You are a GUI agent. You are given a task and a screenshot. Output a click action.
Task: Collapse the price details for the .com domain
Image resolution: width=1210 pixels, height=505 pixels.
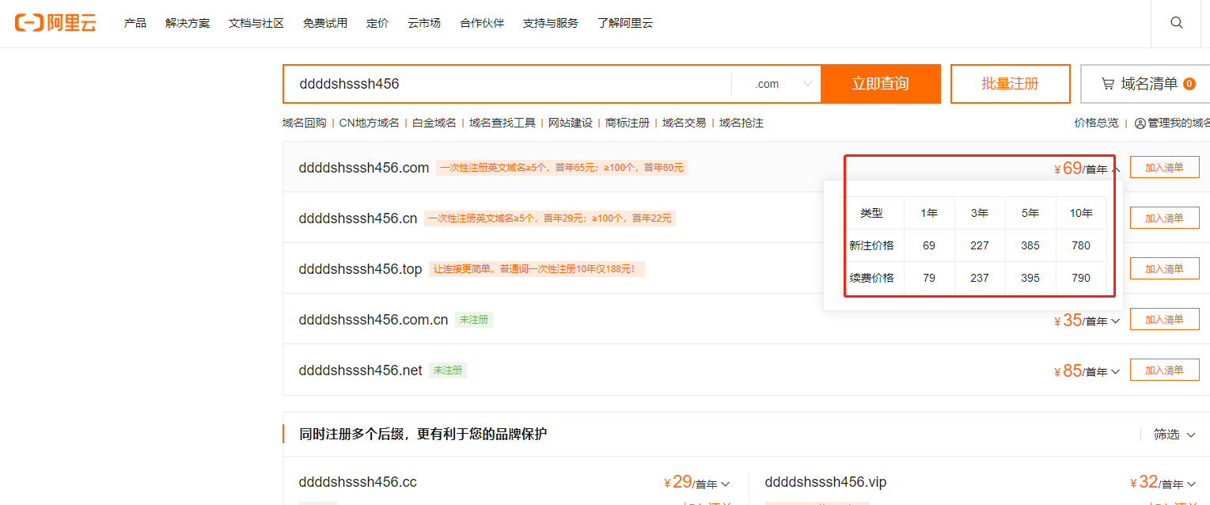click(x=1116, y=169)
